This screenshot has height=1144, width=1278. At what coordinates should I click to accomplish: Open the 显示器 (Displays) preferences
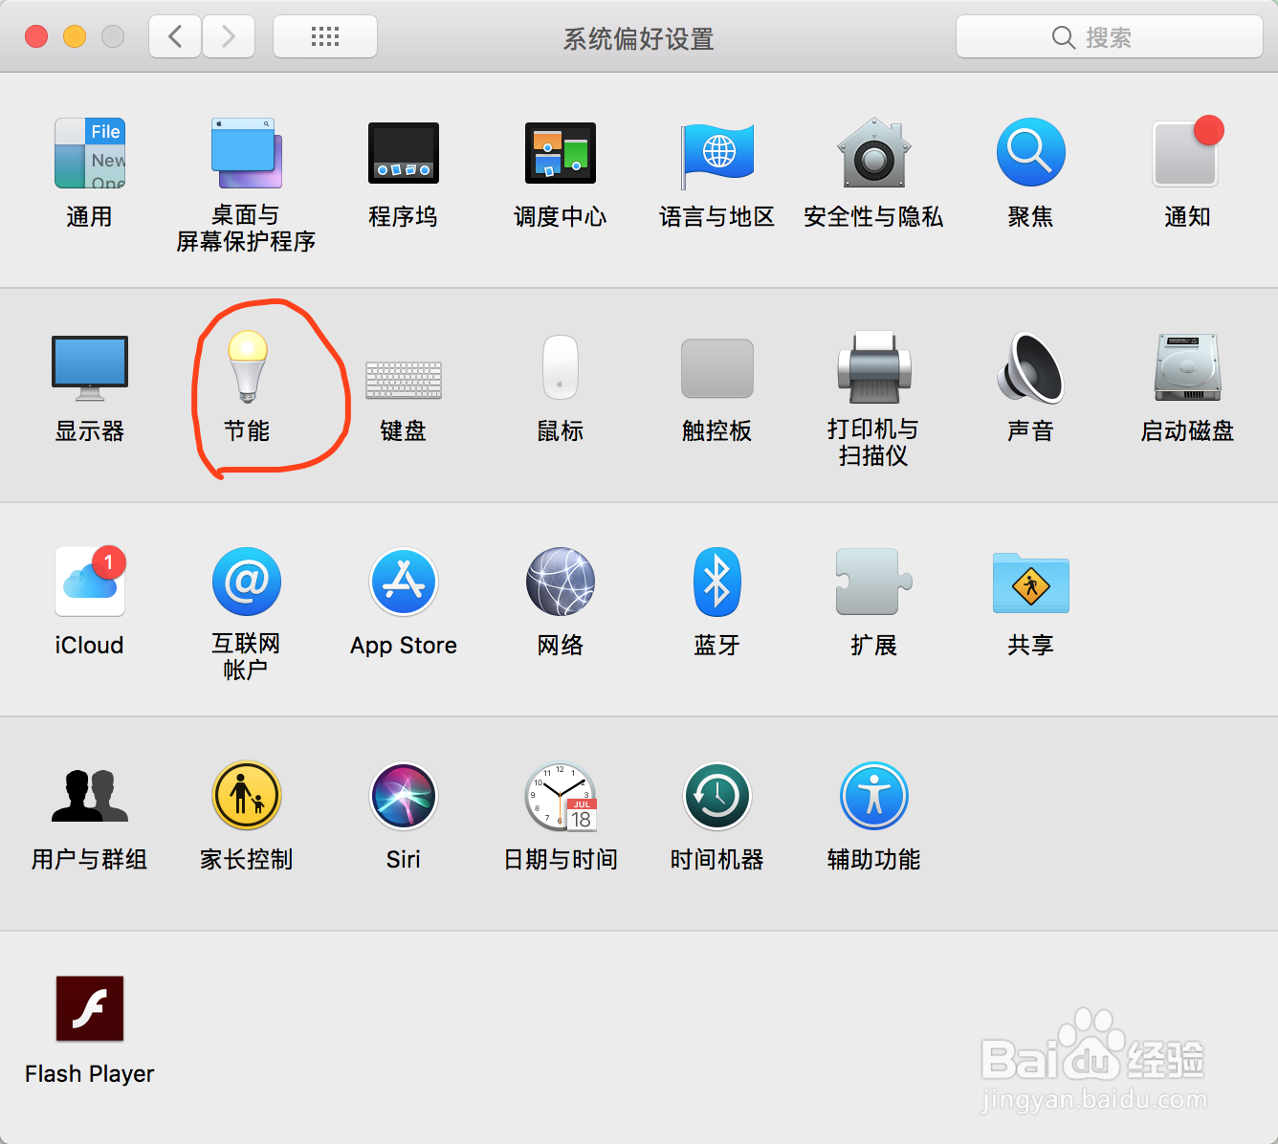pyautogui.click(x=90, y=368)
